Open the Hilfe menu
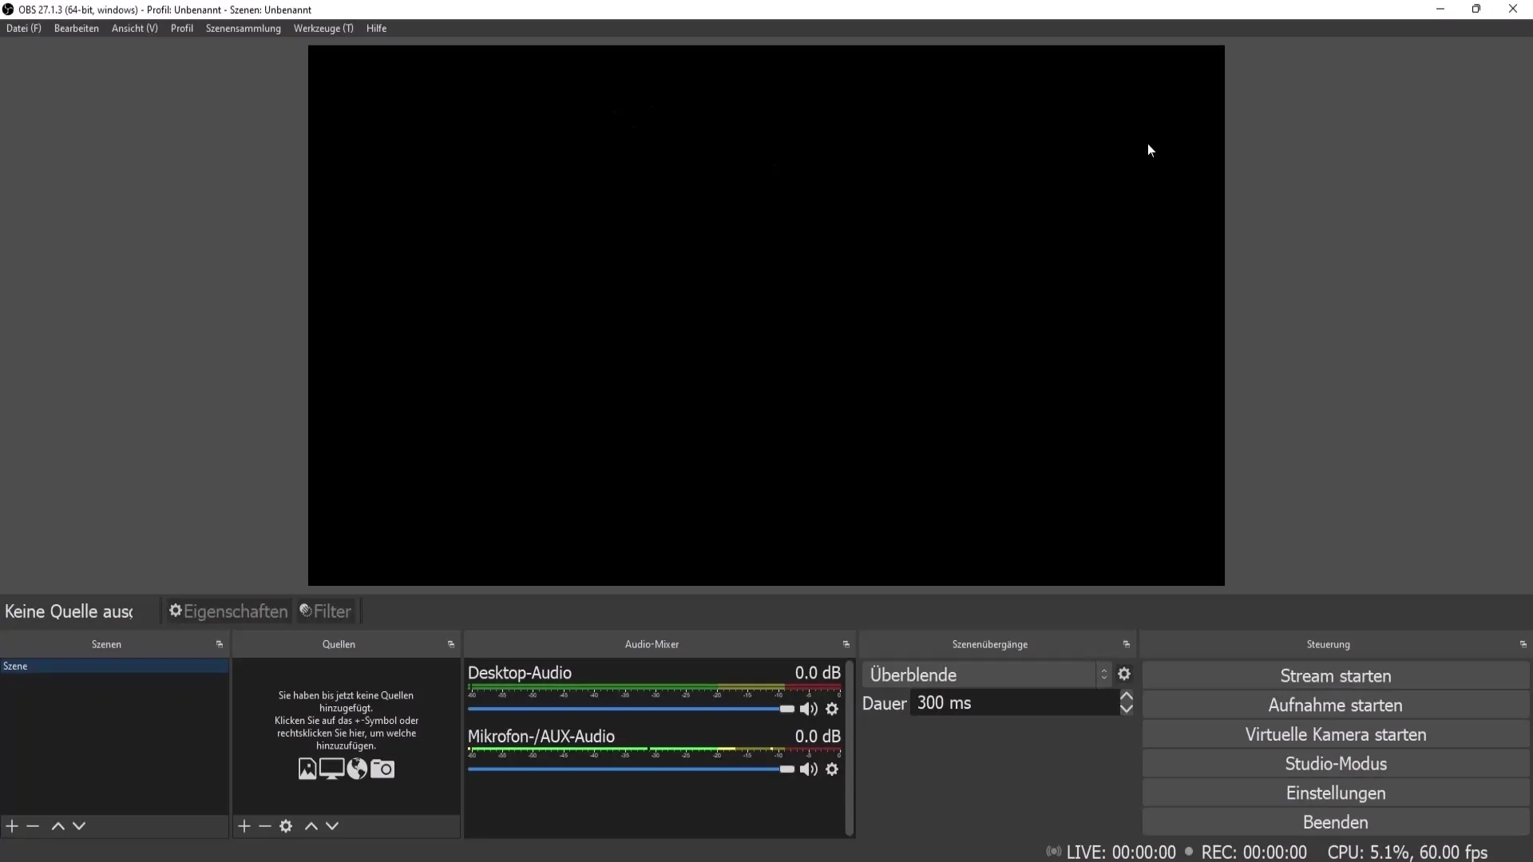Screen dimensions: 1533x862 pyautogui.click(x=376, y=28)
